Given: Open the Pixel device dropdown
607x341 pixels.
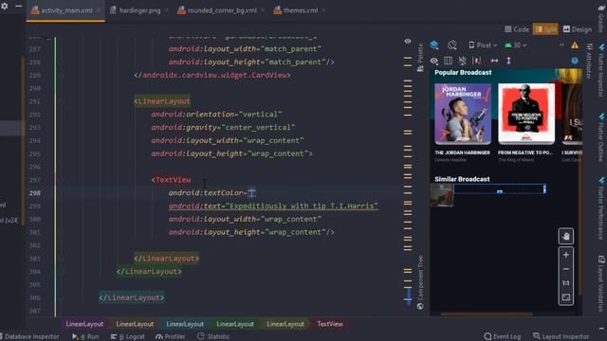Looking at the screenshot, I should [x=483, y=45].
